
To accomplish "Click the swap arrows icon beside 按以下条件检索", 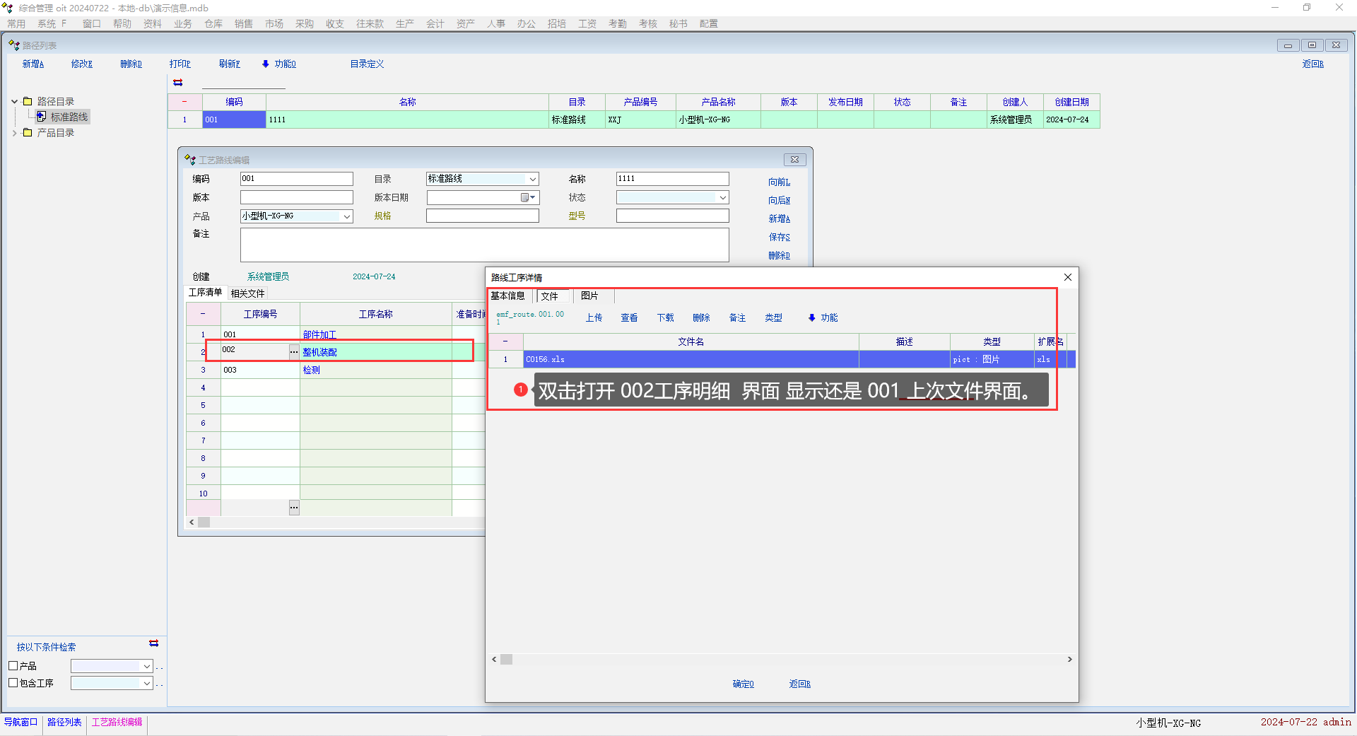I will 153,643.
